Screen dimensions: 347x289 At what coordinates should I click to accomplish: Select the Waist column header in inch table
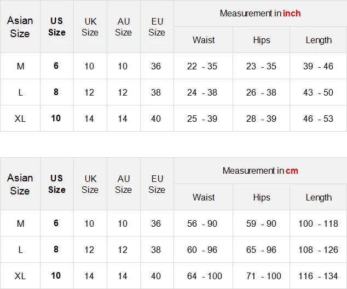[x=204, y=40]
